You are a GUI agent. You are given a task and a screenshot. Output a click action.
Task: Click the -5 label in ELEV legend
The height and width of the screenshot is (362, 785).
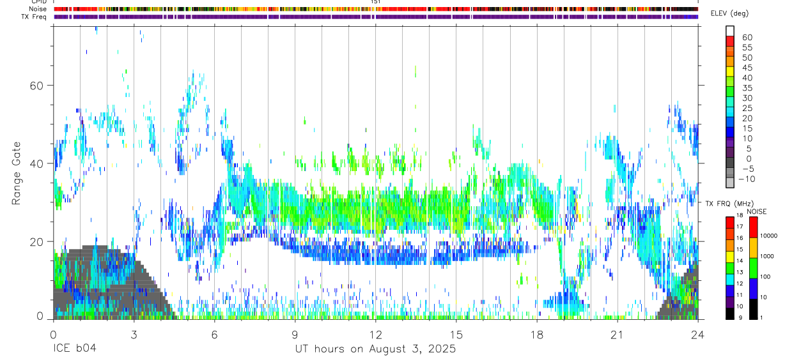747,169
